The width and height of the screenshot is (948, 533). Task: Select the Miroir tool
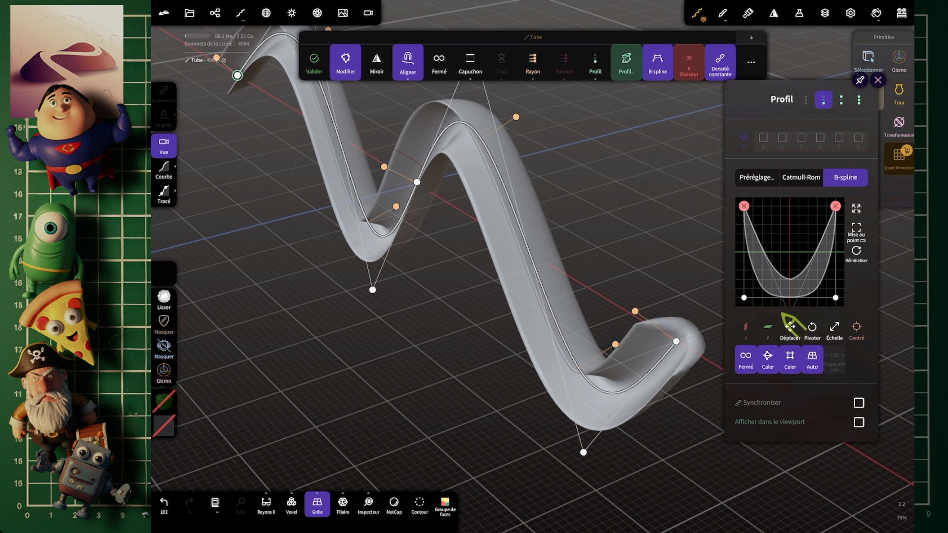click(x=377, y=62)
